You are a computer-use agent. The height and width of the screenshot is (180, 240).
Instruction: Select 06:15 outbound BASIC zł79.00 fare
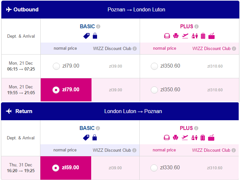click(56, 66)
